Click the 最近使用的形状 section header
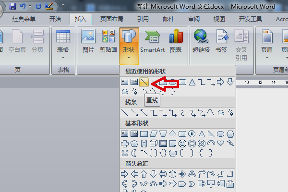Screen dimensions: 288x192 click(145, 72)
